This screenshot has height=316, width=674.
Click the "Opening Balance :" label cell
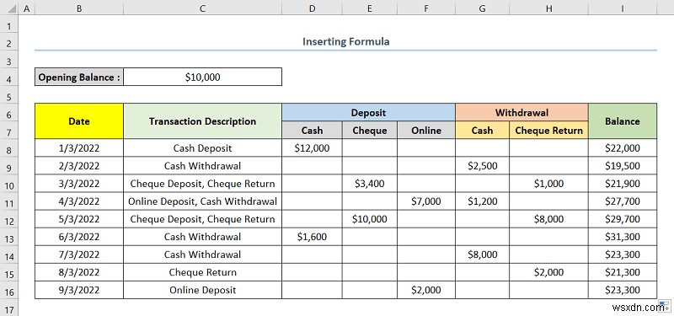pos(79,77)
